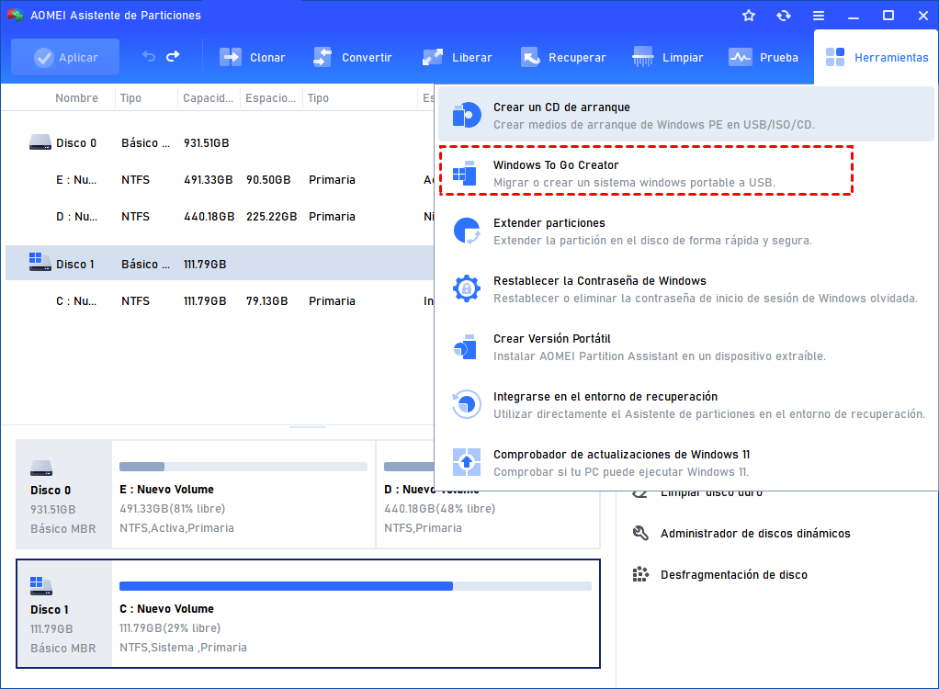Choose Extender particiones
939x689 pixels.
coord(686,232)
